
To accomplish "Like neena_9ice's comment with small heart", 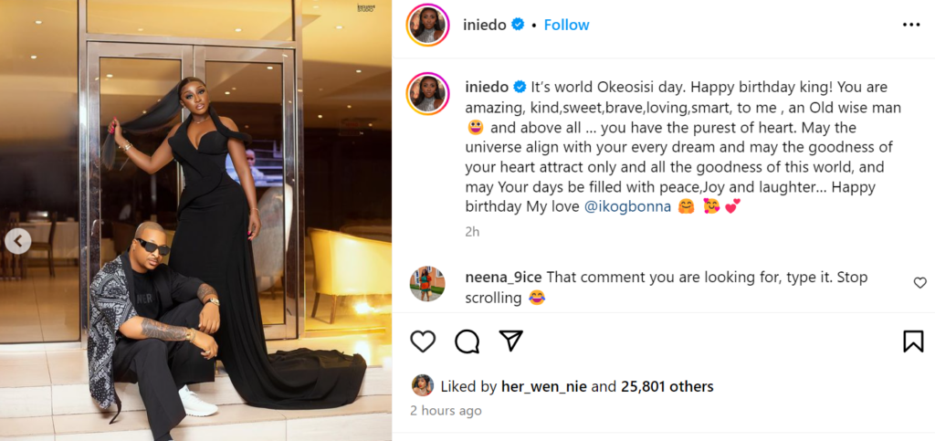I will (919, 283).
